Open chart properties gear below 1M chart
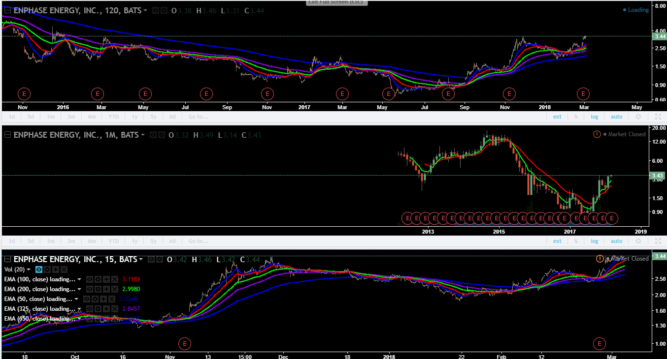The image size is (667, 359). click(638, 241)
